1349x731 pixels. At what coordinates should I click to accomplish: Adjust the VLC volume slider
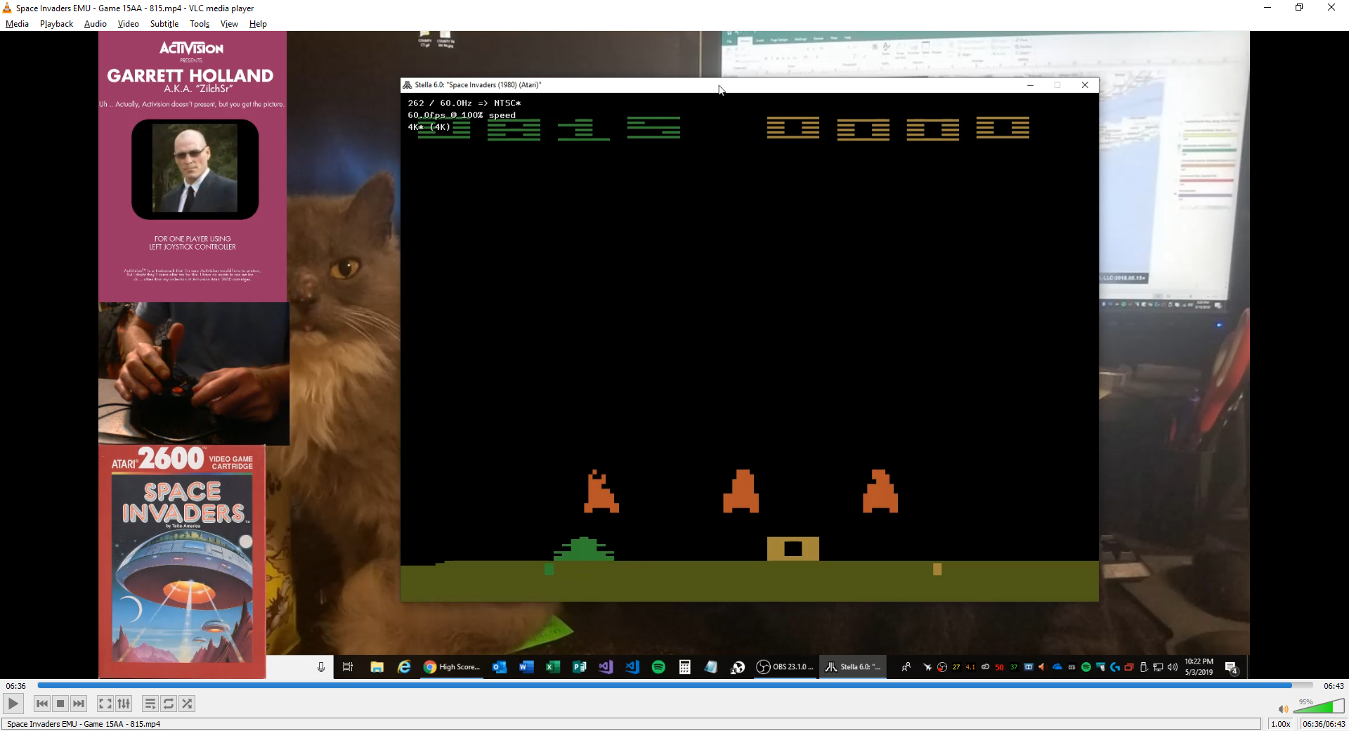tap(1319, 706)
